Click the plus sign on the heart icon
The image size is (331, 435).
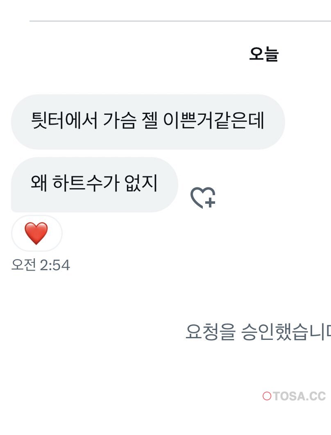tap(211, 202)
